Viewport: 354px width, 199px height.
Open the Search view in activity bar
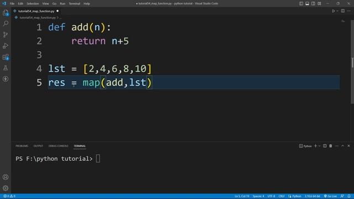[6, 23]
